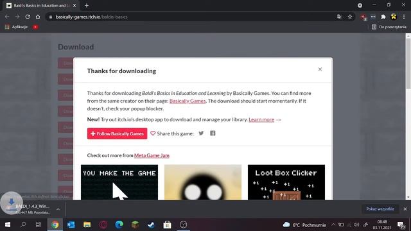The height and width of the screenshot is (231, 411).
Task: Bookmark this page with the star
Action: (x=350, y=17)
